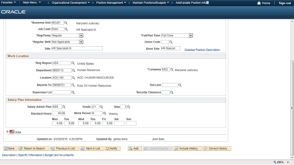294x165 pixels.
Task: Click the Save button
Action: point(10,148)
